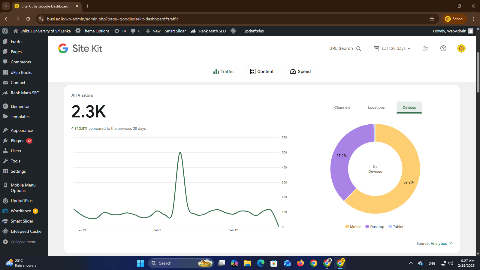Expand the hidden system tray icons
This screenshot has width=480, height=270.
411,263
